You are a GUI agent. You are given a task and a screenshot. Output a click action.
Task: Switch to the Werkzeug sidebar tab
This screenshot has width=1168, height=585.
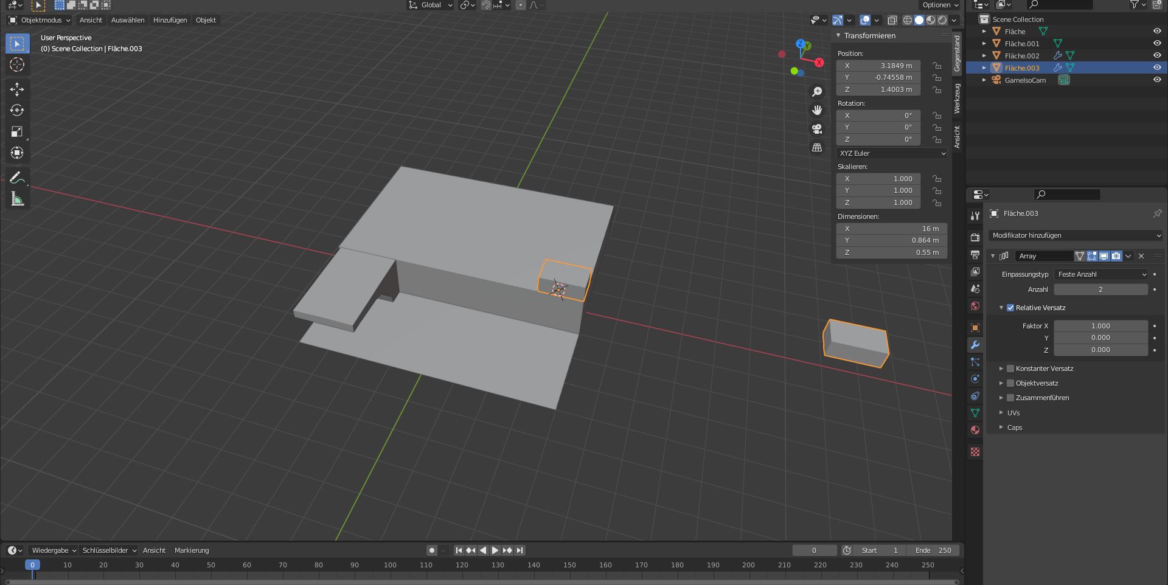957,99
